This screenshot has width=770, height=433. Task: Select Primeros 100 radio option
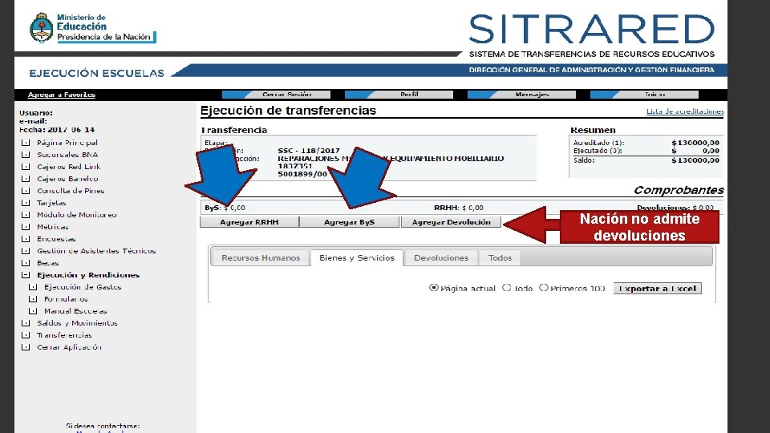tap(543, 288)
